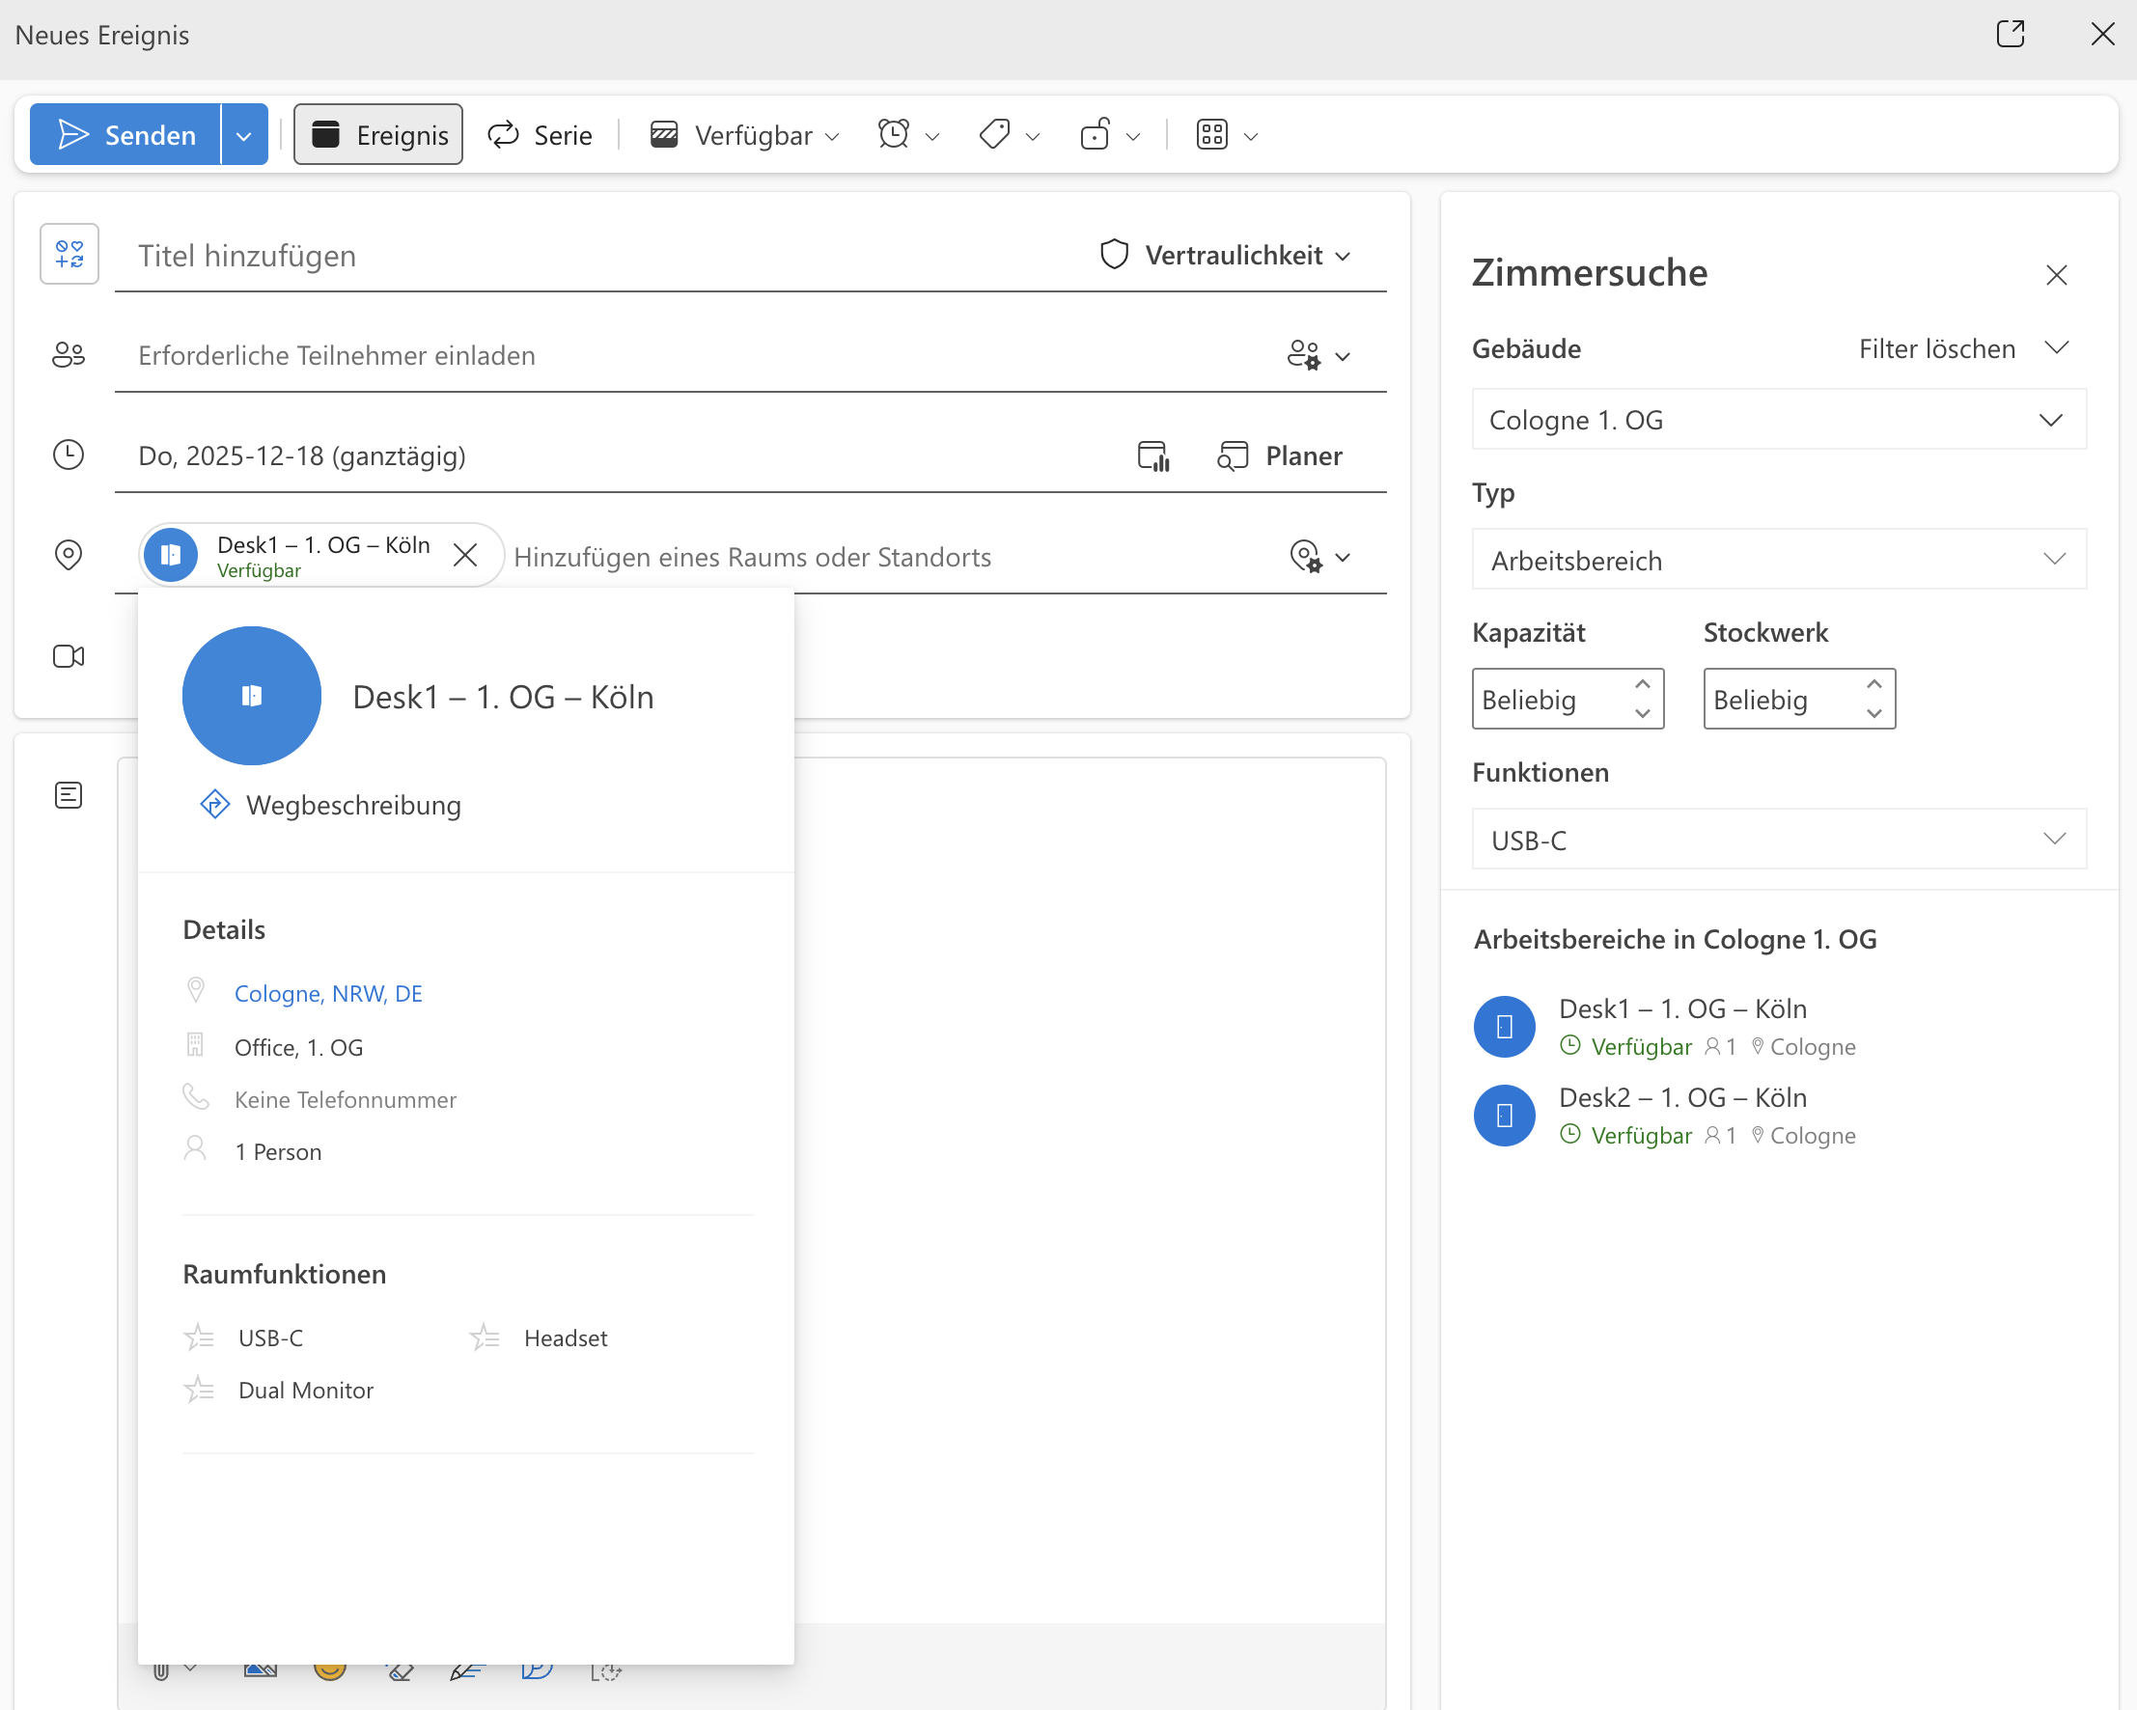Screen dimensions: 2137x1710
Task: Open the Typ Arbeitsbereich dropdown
Action: pos(1778,560)
